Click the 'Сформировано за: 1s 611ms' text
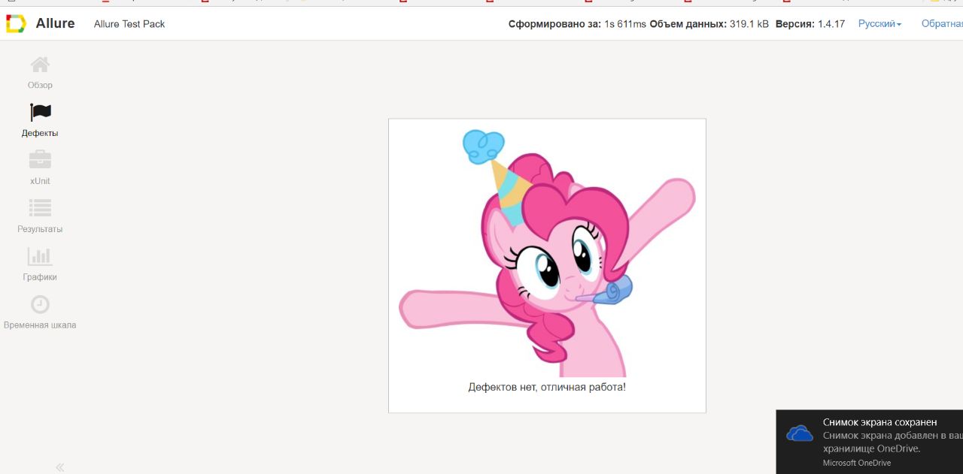 pos(577,24)
